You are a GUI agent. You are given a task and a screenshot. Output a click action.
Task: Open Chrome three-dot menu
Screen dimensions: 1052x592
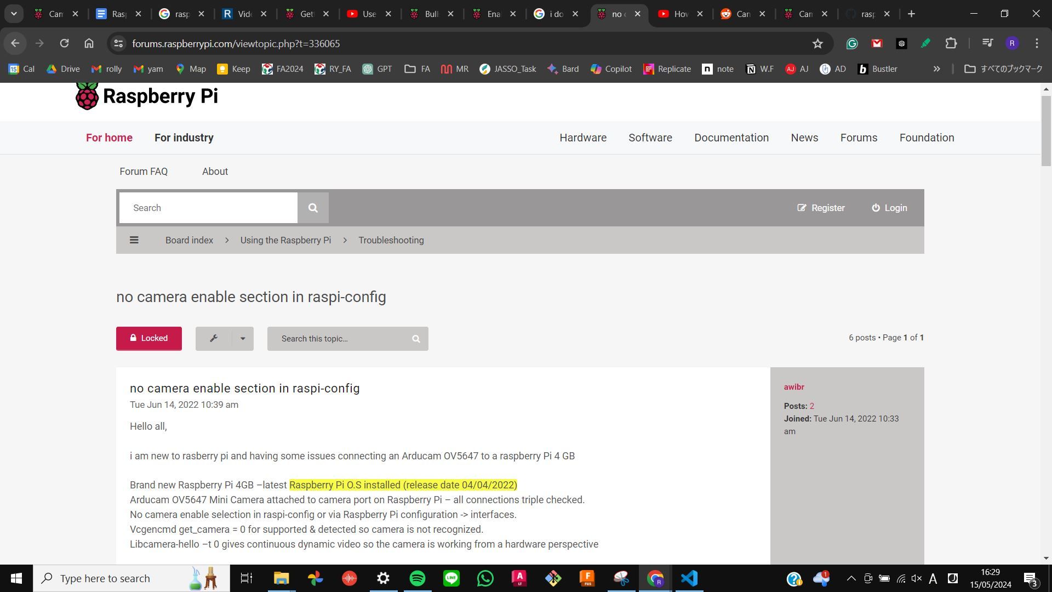(1037, 43)
